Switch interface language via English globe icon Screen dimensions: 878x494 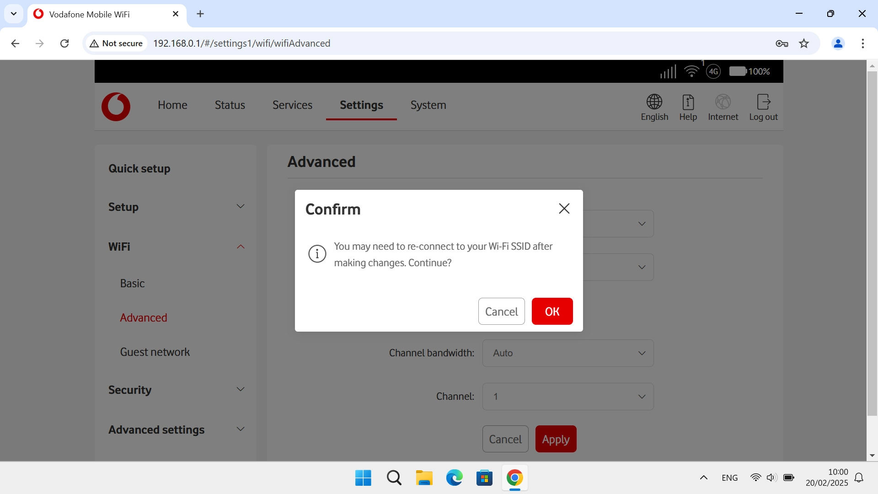pos(654,107)
